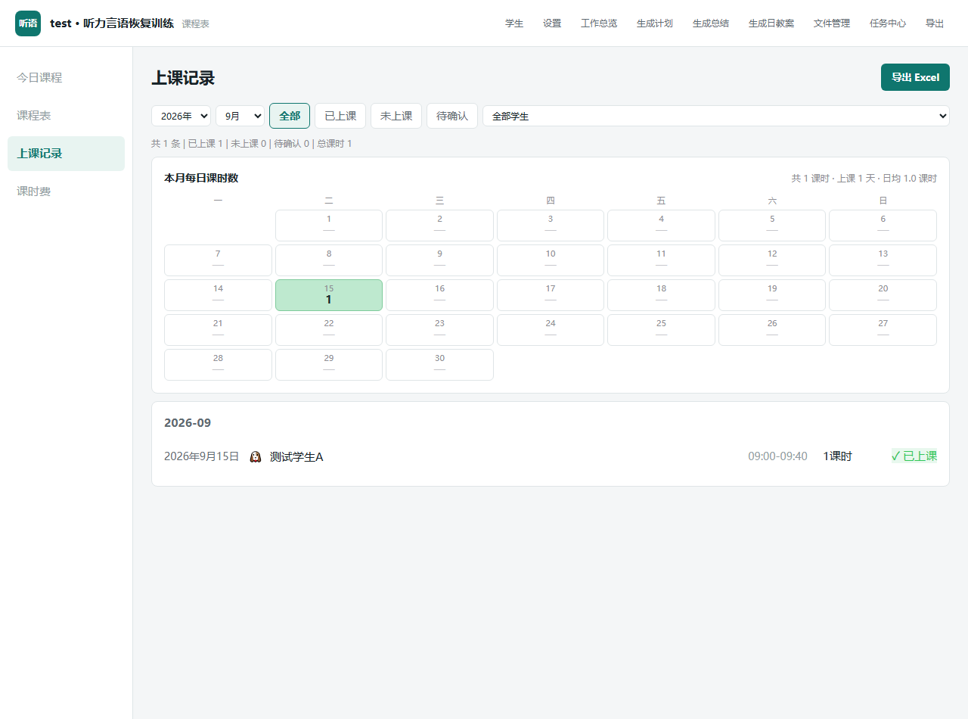Click 生成计划 in the top navigation

pos(655,23)
